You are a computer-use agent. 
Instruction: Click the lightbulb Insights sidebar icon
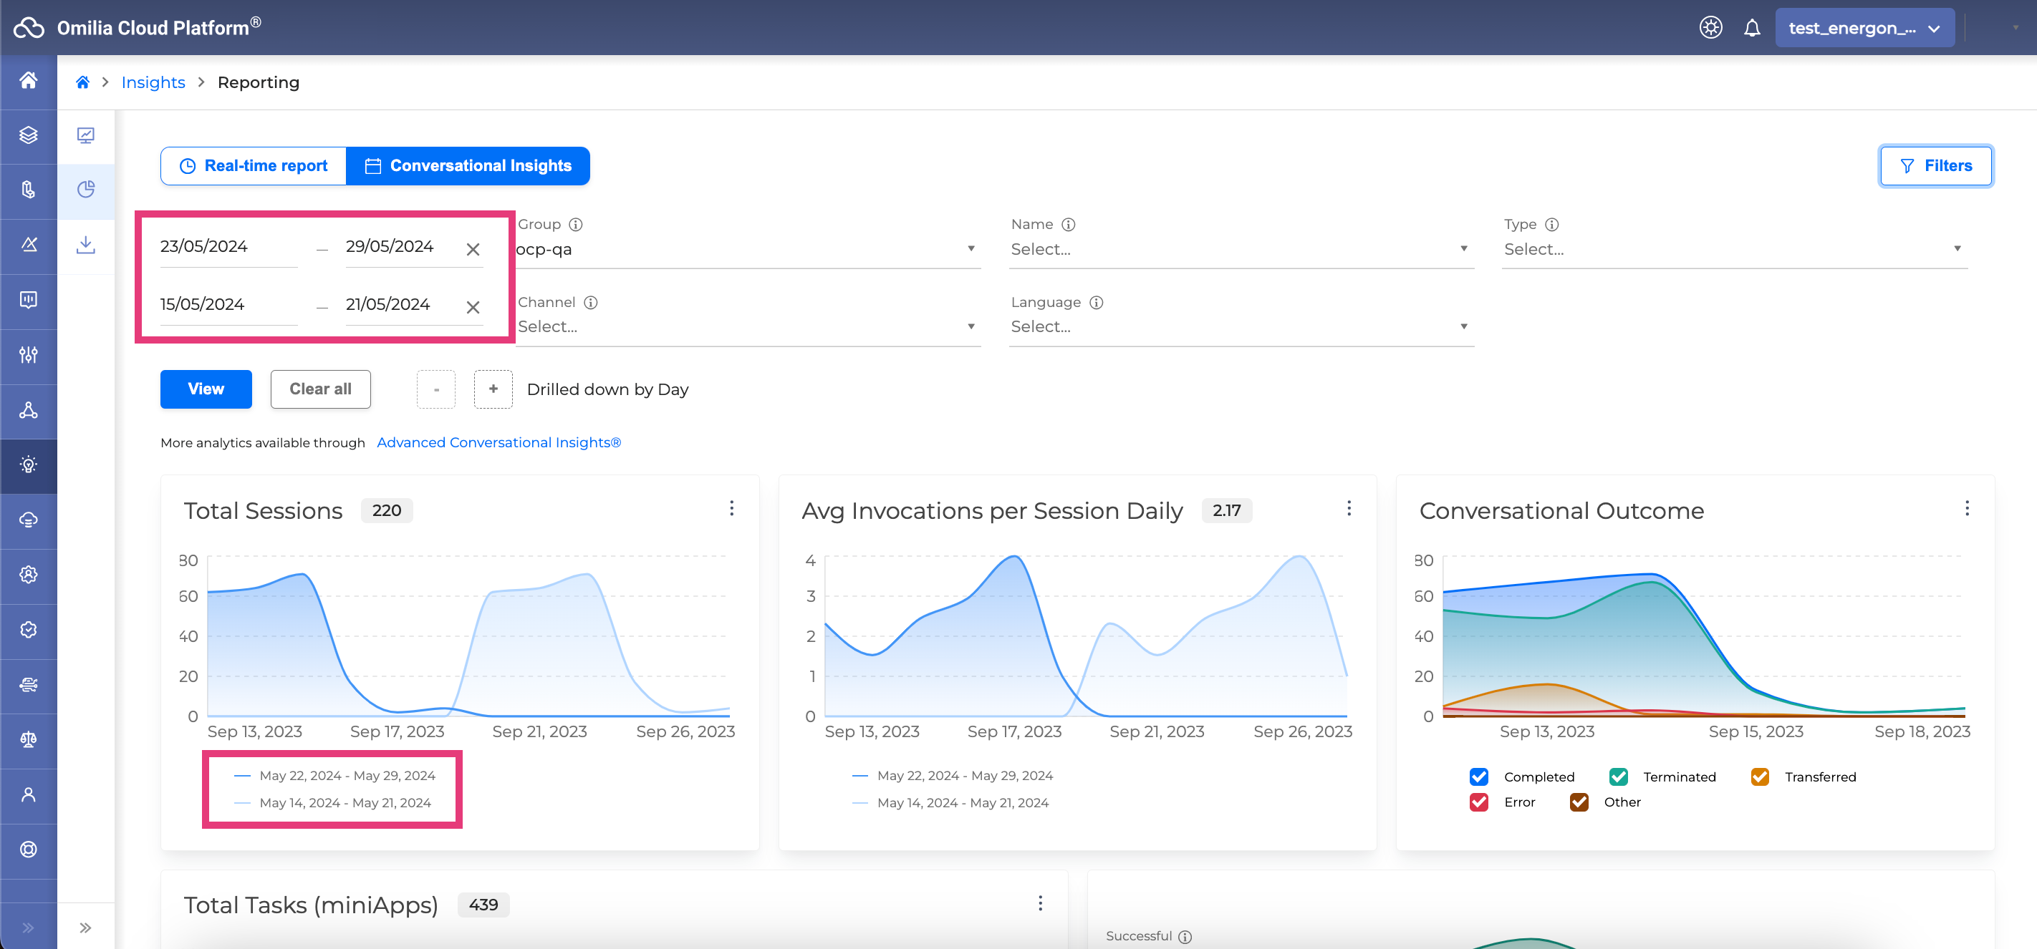(x=29, y=464)
